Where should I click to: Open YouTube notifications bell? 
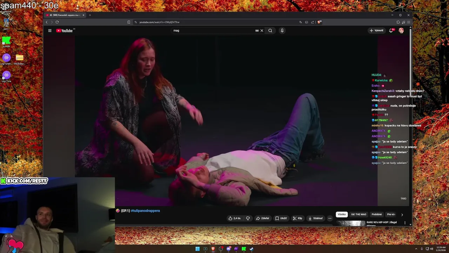coord(391,31)
